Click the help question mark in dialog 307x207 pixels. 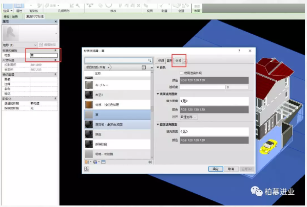pos(239,51)
